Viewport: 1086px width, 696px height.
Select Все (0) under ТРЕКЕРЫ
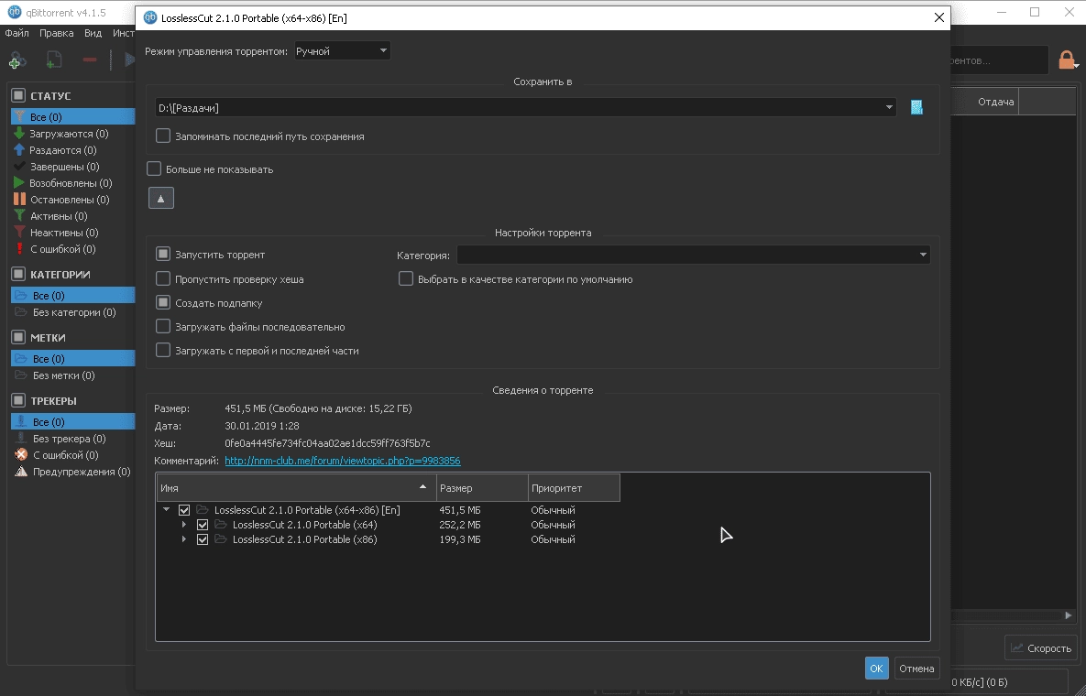coord(72,422)
